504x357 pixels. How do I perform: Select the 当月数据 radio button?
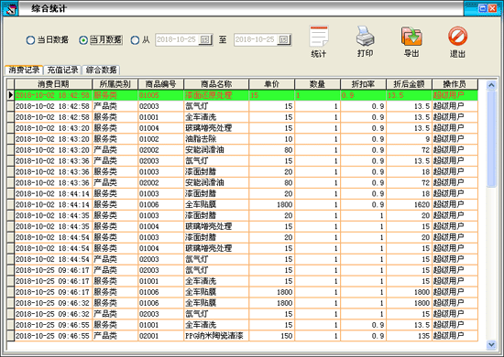point(82,40)
